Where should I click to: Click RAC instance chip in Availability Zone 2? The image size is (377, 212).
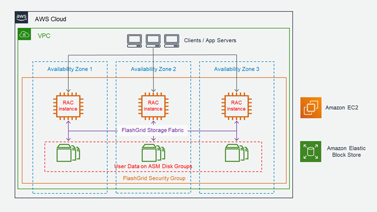pyautogui.click(x=153, y=106)
